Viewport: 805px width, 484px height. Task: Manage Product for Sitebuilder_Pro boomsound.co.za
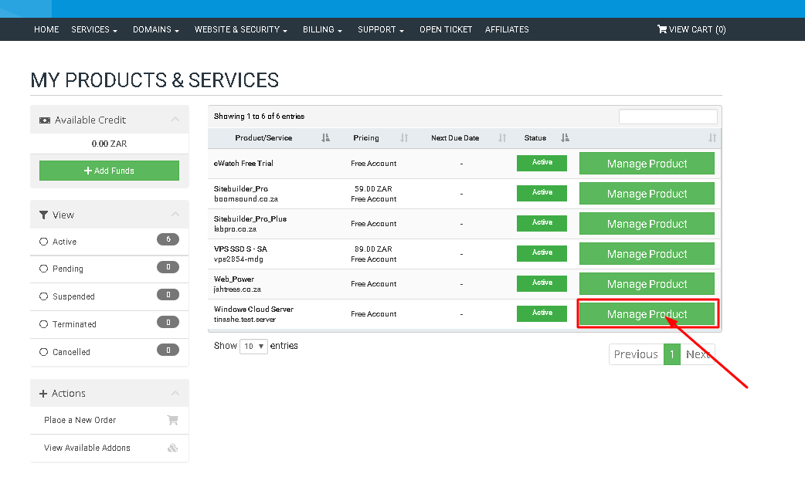coord(647,194)
